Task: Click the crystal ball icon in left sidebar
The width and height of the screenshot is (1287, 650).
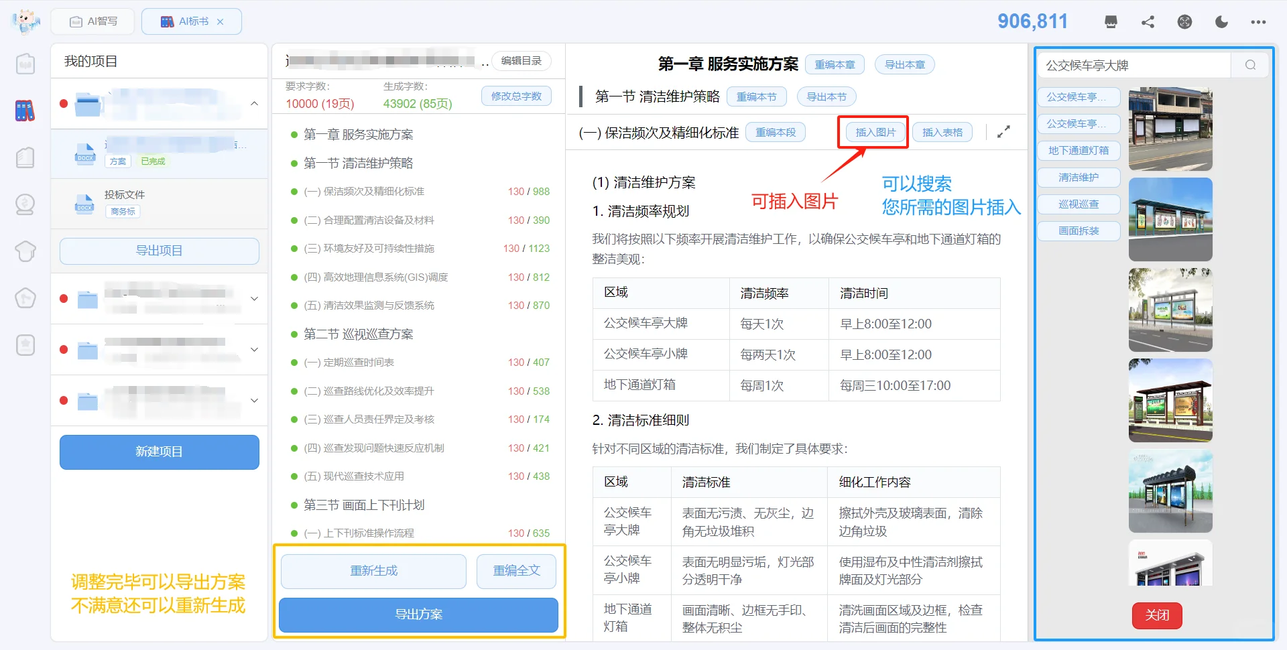Action: 25,204
